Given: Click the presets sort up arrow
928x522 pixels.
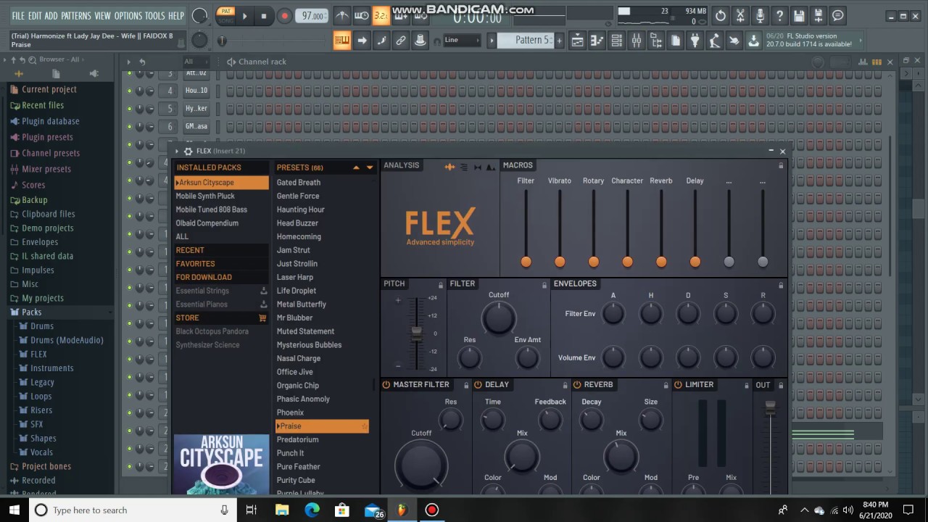Looking at the screenshot, I should (356, 167).
